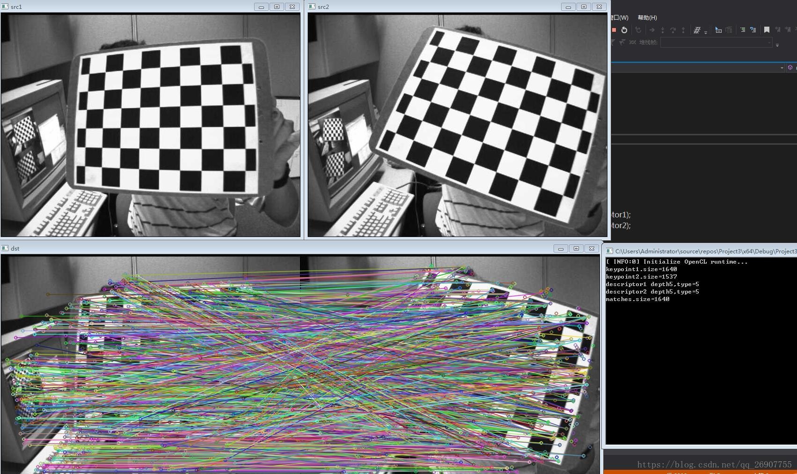Click the show next statement arrow
Viewport: 797px width, 474px height.
click(x=651, y=30)
